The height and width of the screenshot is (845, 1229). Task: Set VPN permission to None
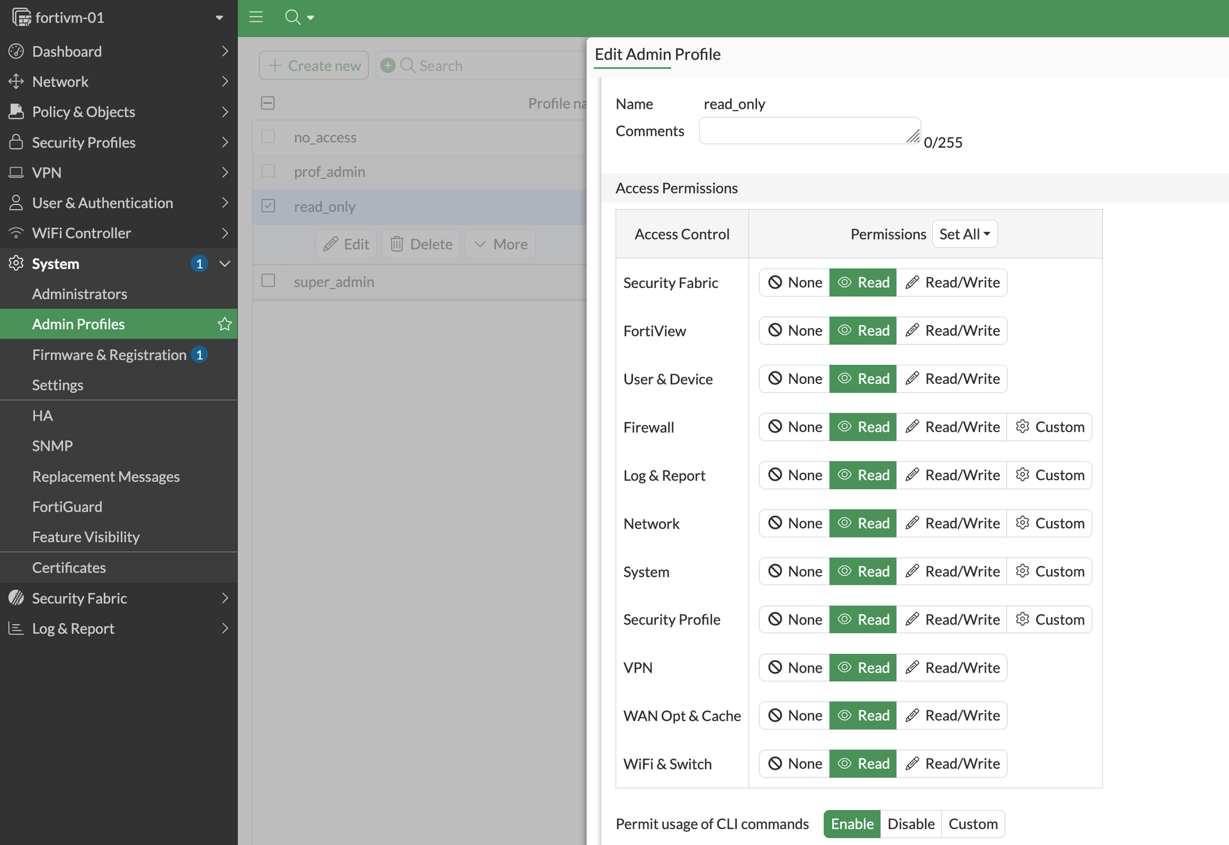[x=795, y=668]
